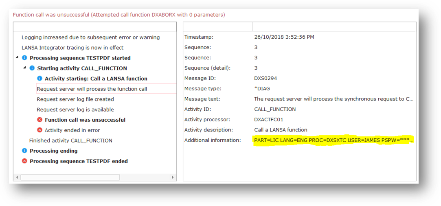Click the Activity processor: label
This screenshot has width=441, height=206.
click(207, 120)
